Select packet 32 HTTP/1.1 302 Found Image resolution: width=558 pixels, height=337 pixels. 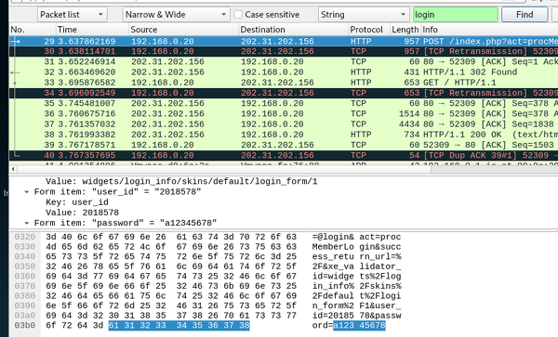coord(284,72)
